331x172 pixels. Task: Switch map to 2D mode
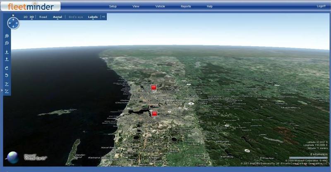[26, 17]
